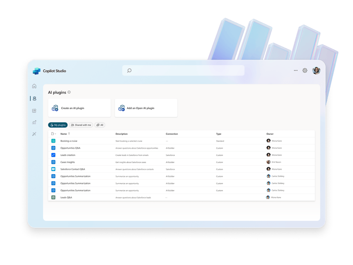The height and width of the screenshot is (265, 353).
Task: Click the Leads Q&A plugin icon
Action: tap(53, 197)
